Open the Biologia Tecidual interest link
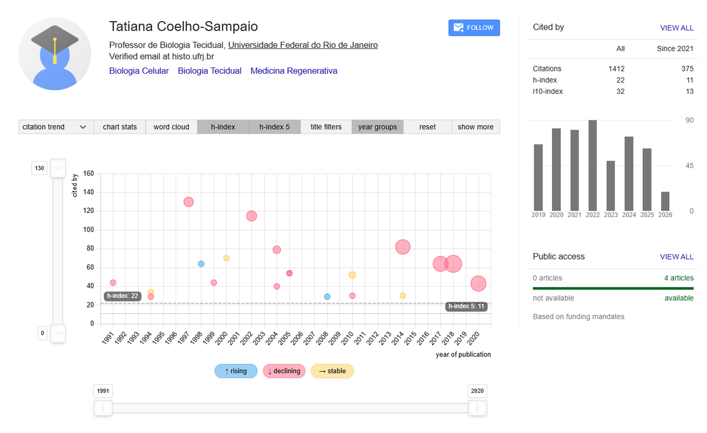The image size is (707, 433). (210, 71)
